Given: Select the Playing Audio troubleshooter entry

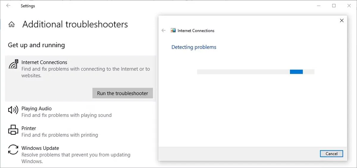Looking at the screenshot, I should 37,109.
